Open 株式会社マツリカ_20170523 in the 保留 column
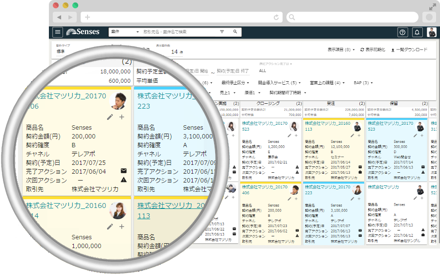 pos(390,126)
